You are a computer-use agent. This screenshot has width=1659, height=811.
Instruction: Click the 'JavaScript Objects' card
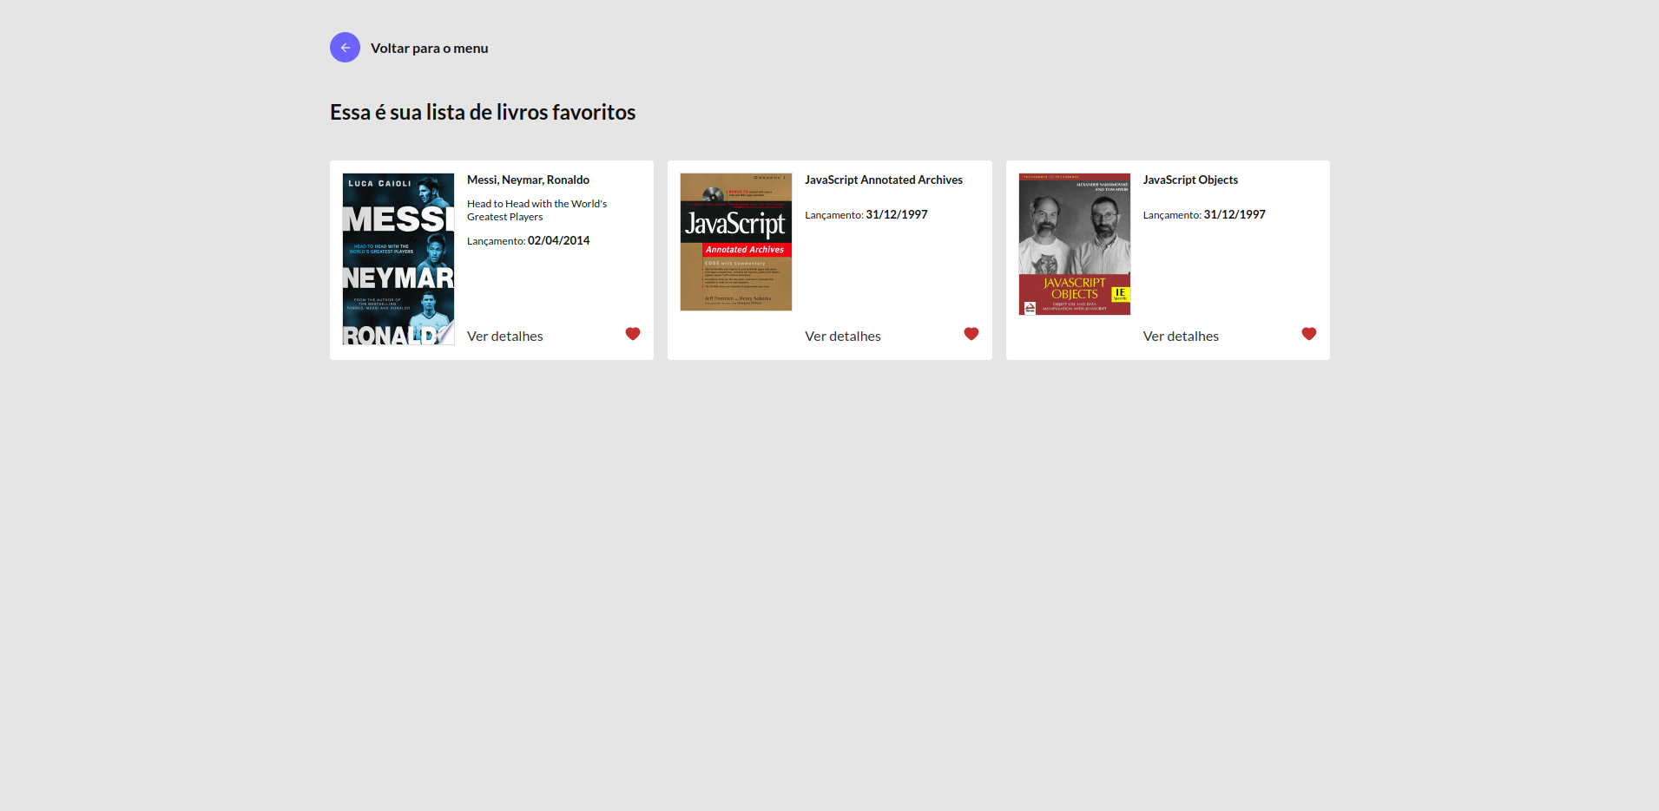[x=1167, y=260]
